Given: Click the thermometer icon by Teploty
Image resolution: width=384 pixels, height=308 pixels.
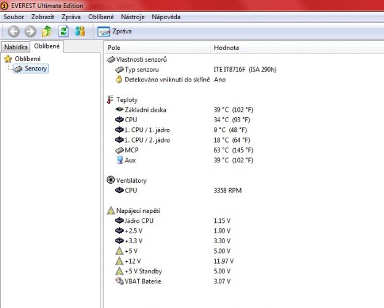Looking at the screenshot, I should [x=110, y=99].
